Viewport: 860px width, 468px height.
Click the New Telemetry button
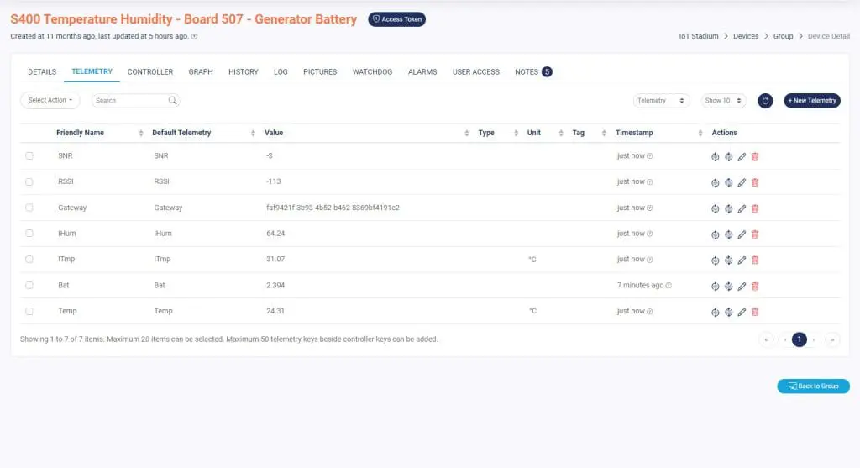click(811, 101)
